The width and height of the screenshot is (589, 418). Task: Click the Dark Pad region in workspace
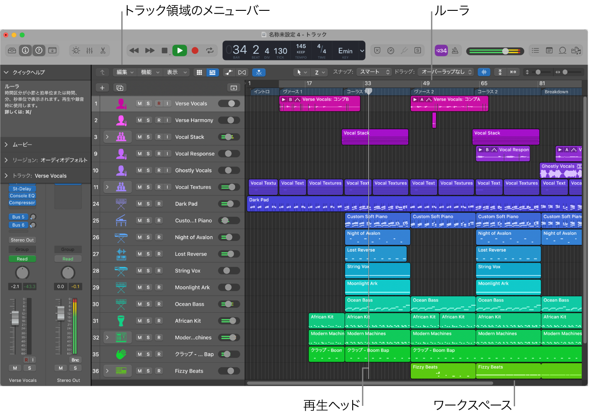tap(414, 204)
